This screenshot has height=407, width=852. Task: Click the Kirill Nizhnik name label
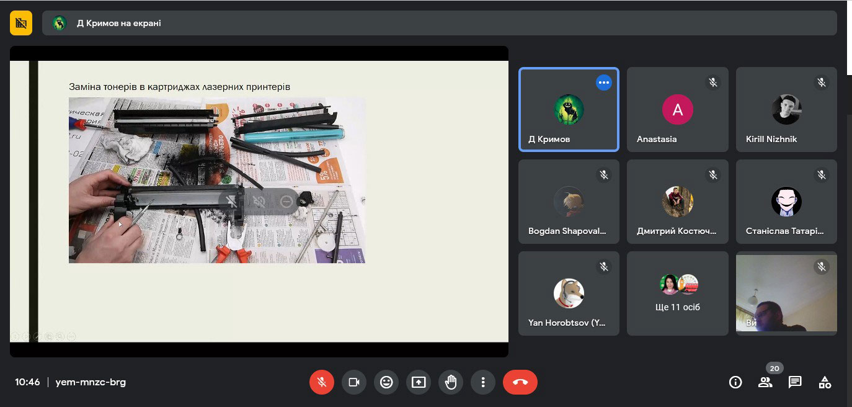click(771, 139)
